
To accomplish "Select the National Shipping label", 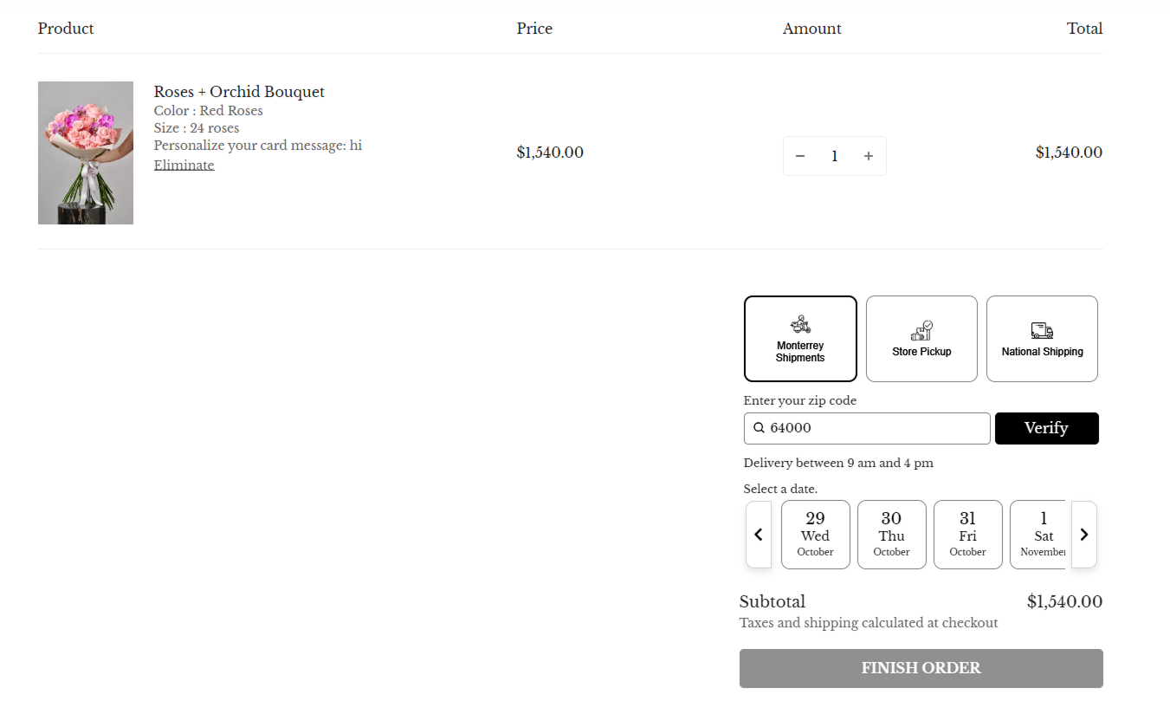I will coord(1043,352).
